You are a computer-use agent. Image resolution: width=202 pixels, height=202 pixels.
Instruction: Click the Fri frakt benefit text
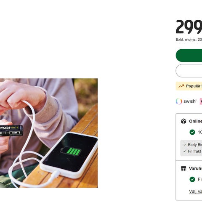click(x=194, y=151)
